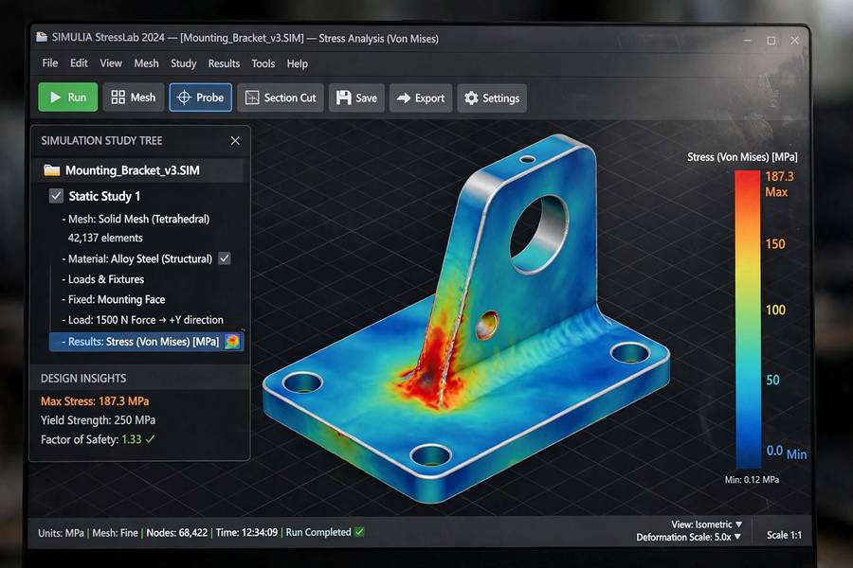Viewport: 853px width, 568px height.
Task: Click Yield Strength: 250 MPa text
Action: [x=98, y=420]
